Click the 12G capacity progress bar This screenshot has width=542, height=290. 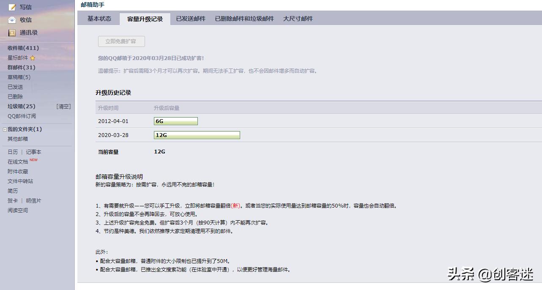pyautogui.click(x=197, y=135)
